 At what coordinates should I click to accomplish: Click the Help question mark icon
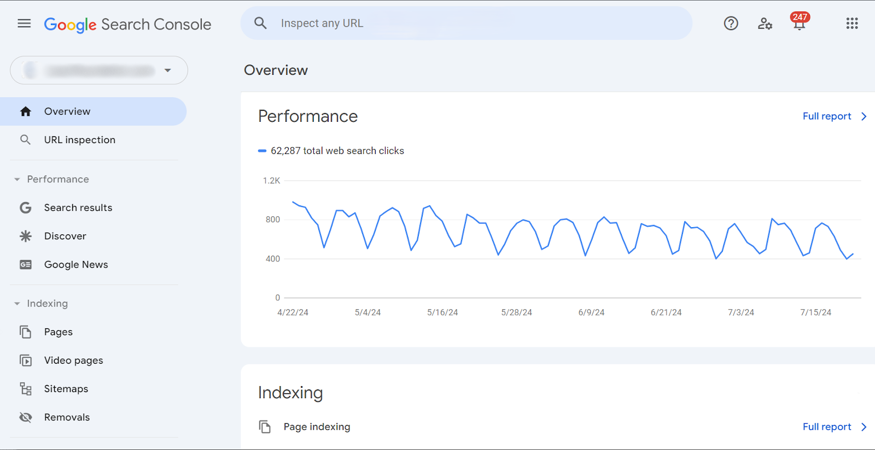coord(731,23)
